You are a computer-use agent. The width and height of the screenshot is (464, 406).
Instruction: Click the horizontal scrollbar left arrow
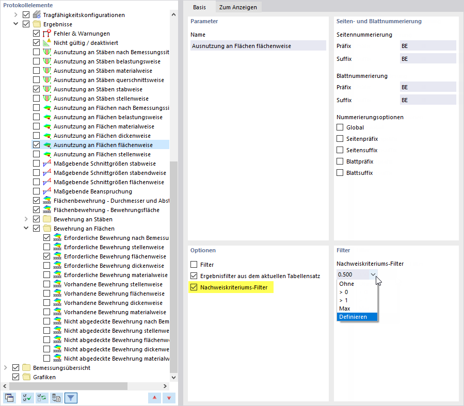pyautogui.click(x=5, y=386)
